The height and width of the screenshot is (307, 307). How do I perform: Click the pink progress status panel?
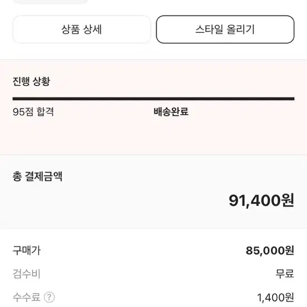[x=153, y=107]
